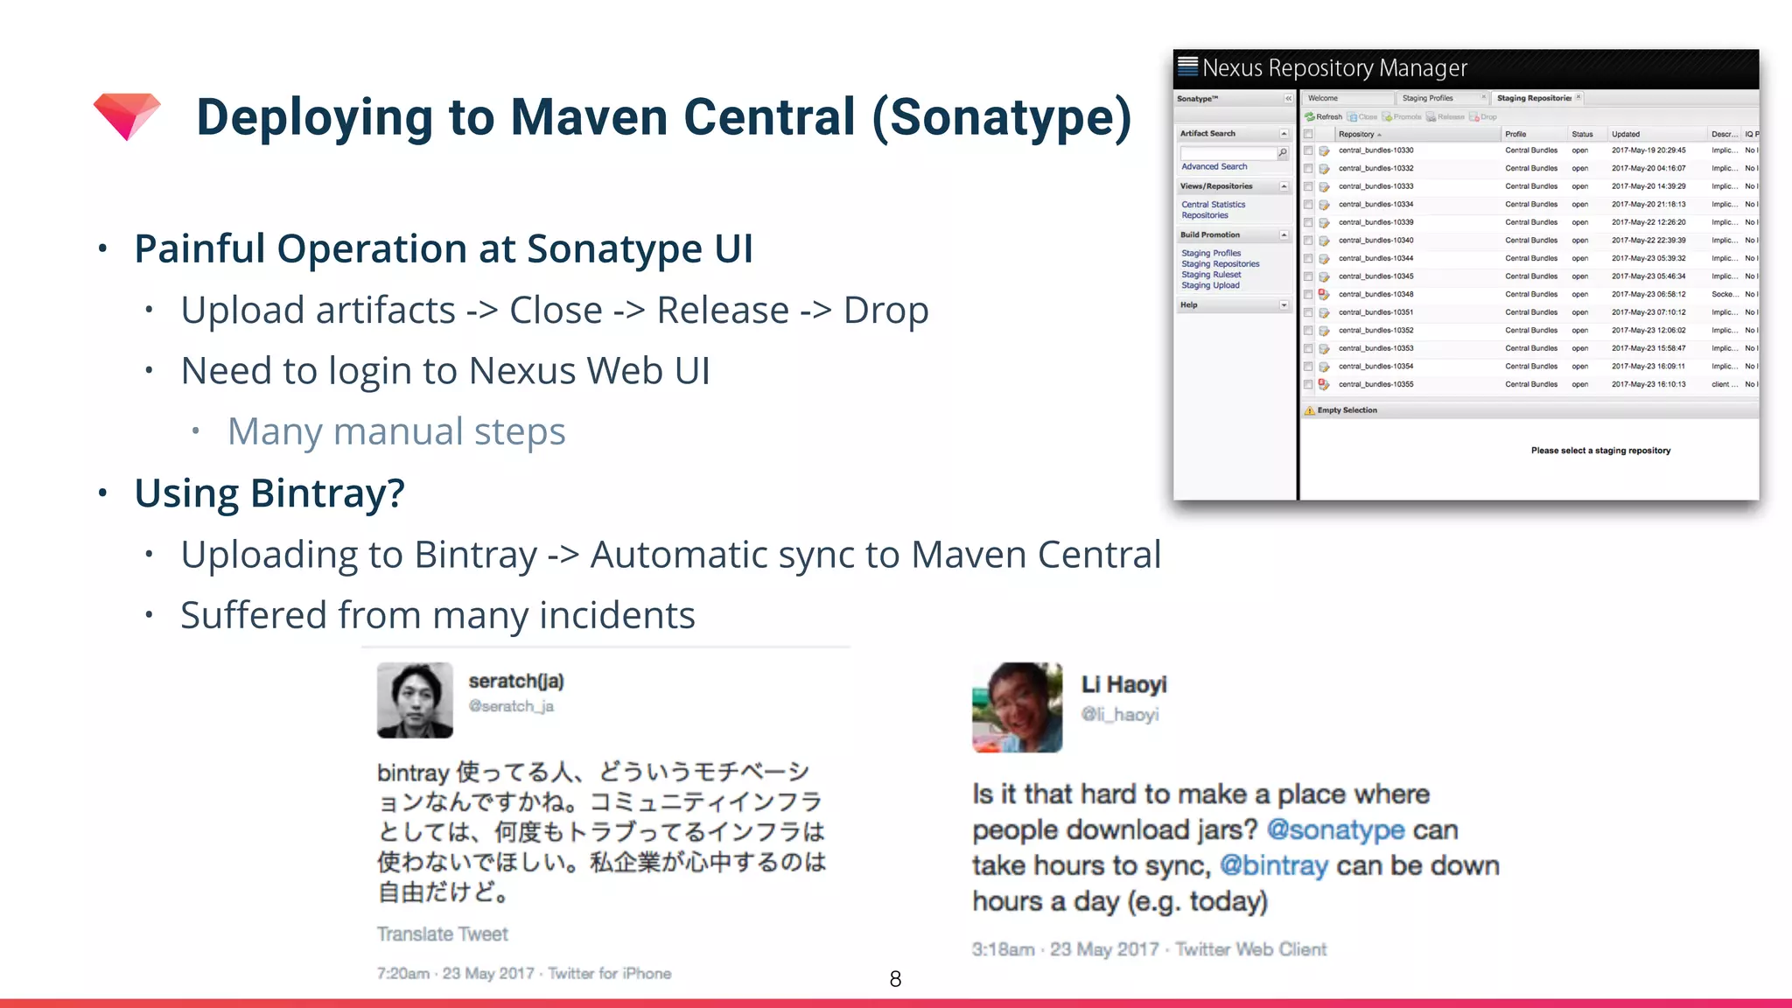Open the Staging Profiles sidebar link

1211,253
